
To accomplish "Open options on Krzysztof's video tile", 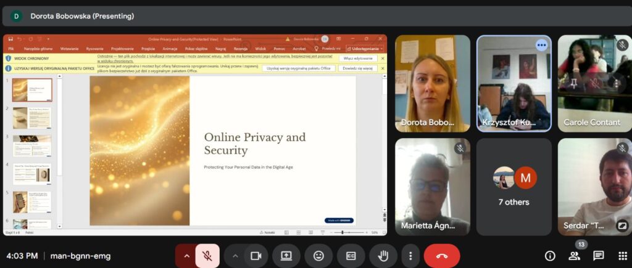I will (541, 45).
